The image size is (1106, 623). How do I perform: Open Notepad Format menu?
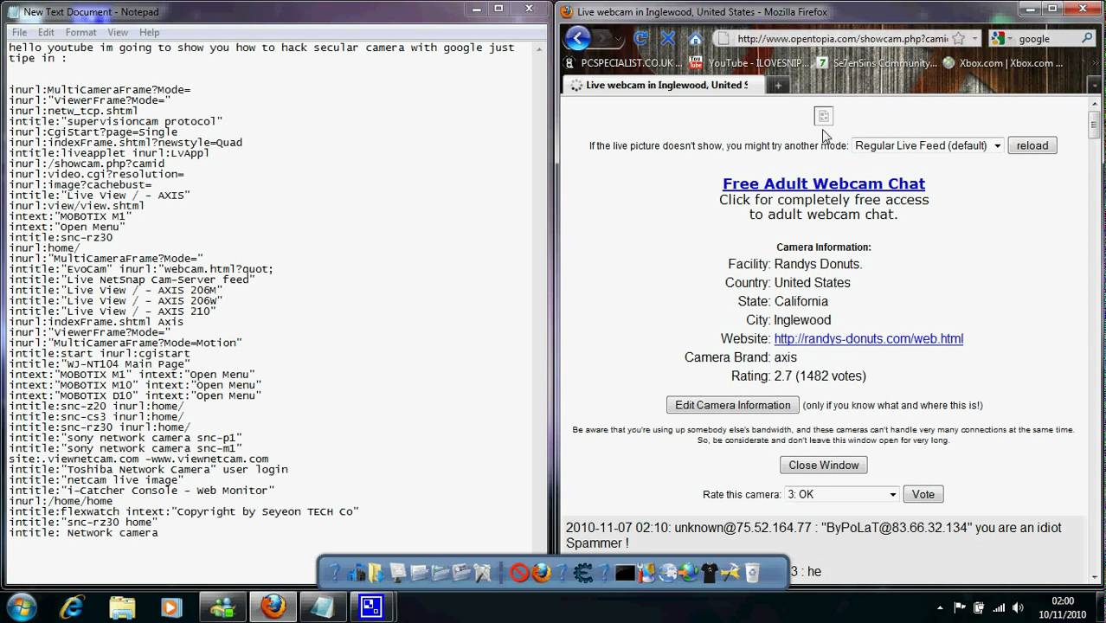(80, 32)
